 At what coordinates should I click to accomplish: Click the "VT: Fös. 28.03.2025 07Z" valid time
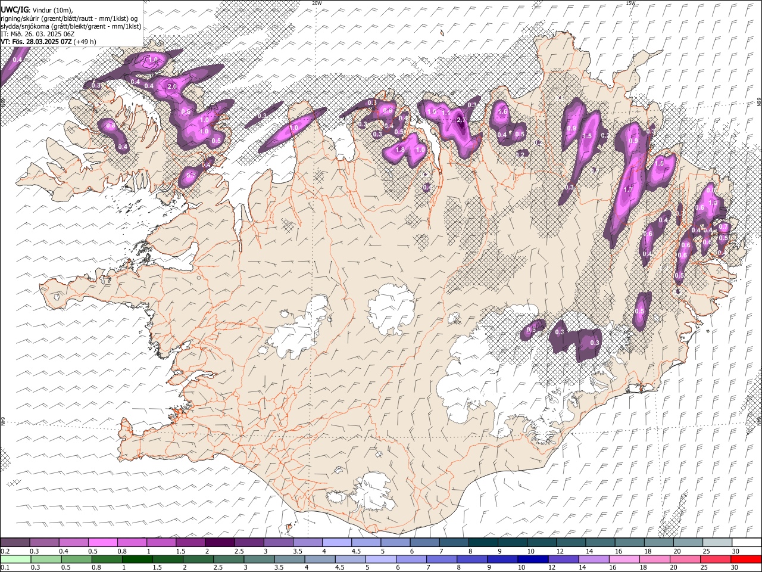pos(36,42)
